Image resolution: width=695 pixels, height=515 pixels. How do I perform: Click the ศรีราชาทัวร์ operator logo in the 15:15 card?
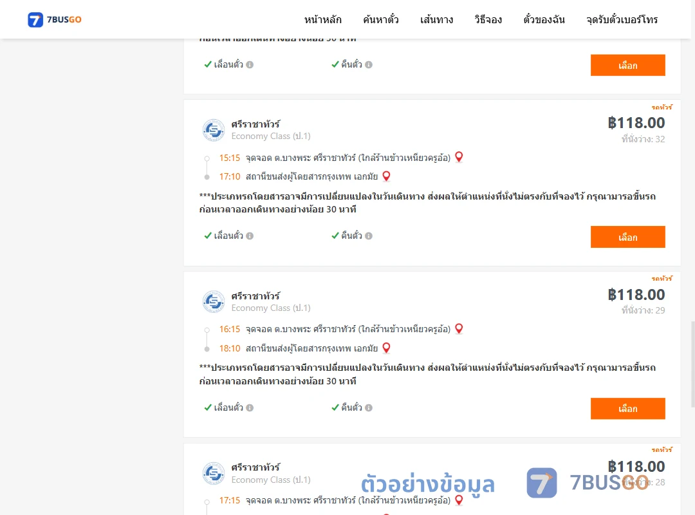[214, 130]
